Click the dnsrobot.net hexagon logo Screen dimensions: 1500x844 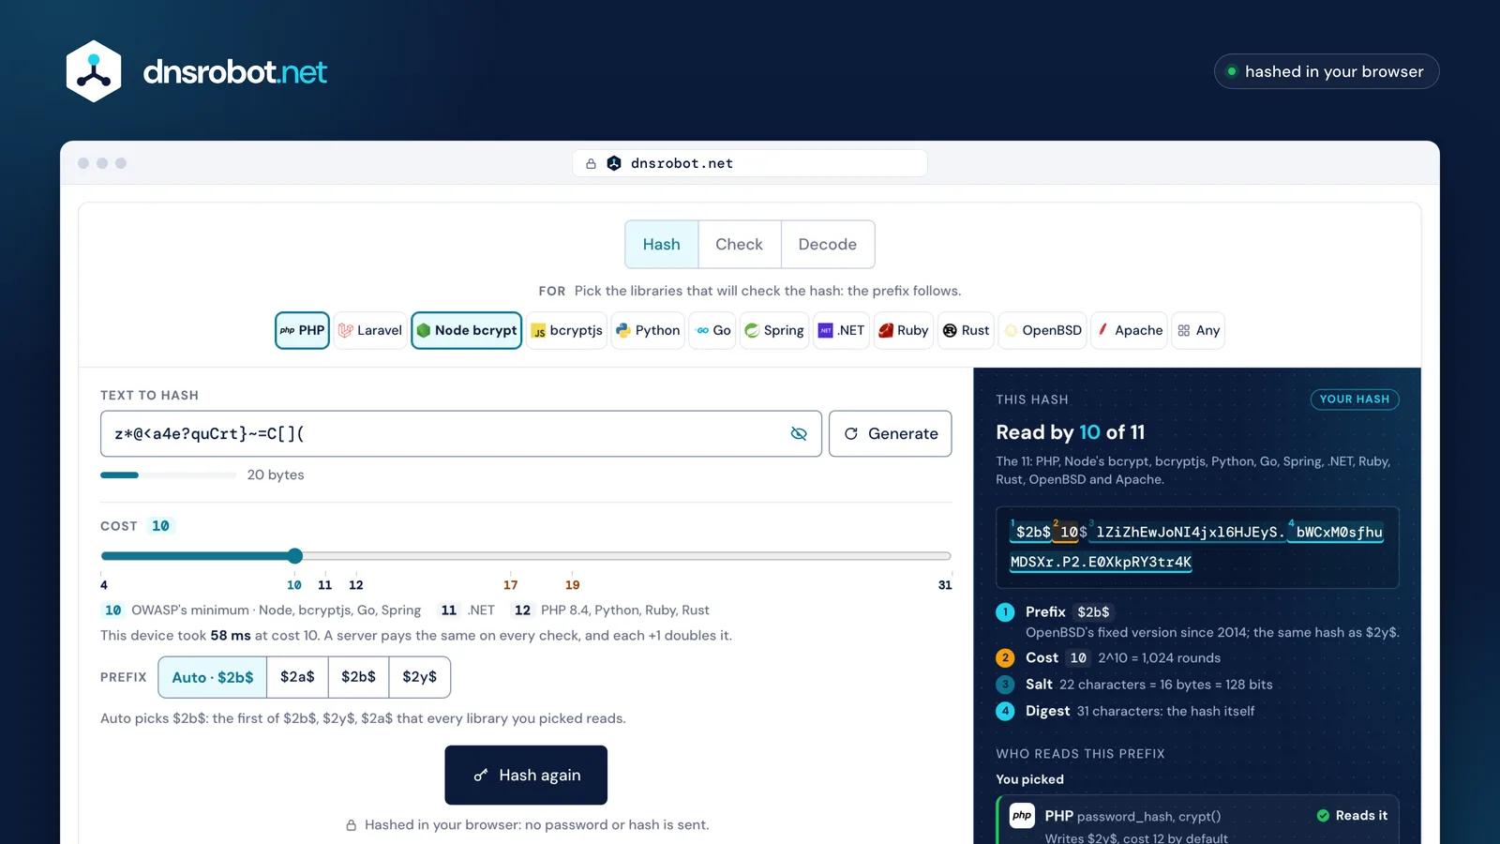pos(94,71)
